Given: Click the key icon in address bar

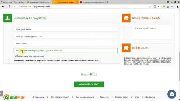Looking at the screenshot, I should point(150,7).
